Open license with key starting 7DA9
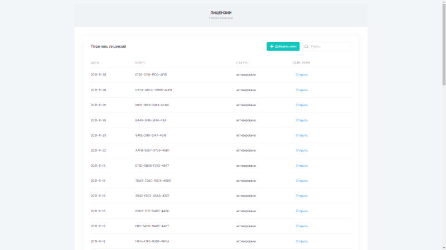The image size is (446, 250). (302, 181)
